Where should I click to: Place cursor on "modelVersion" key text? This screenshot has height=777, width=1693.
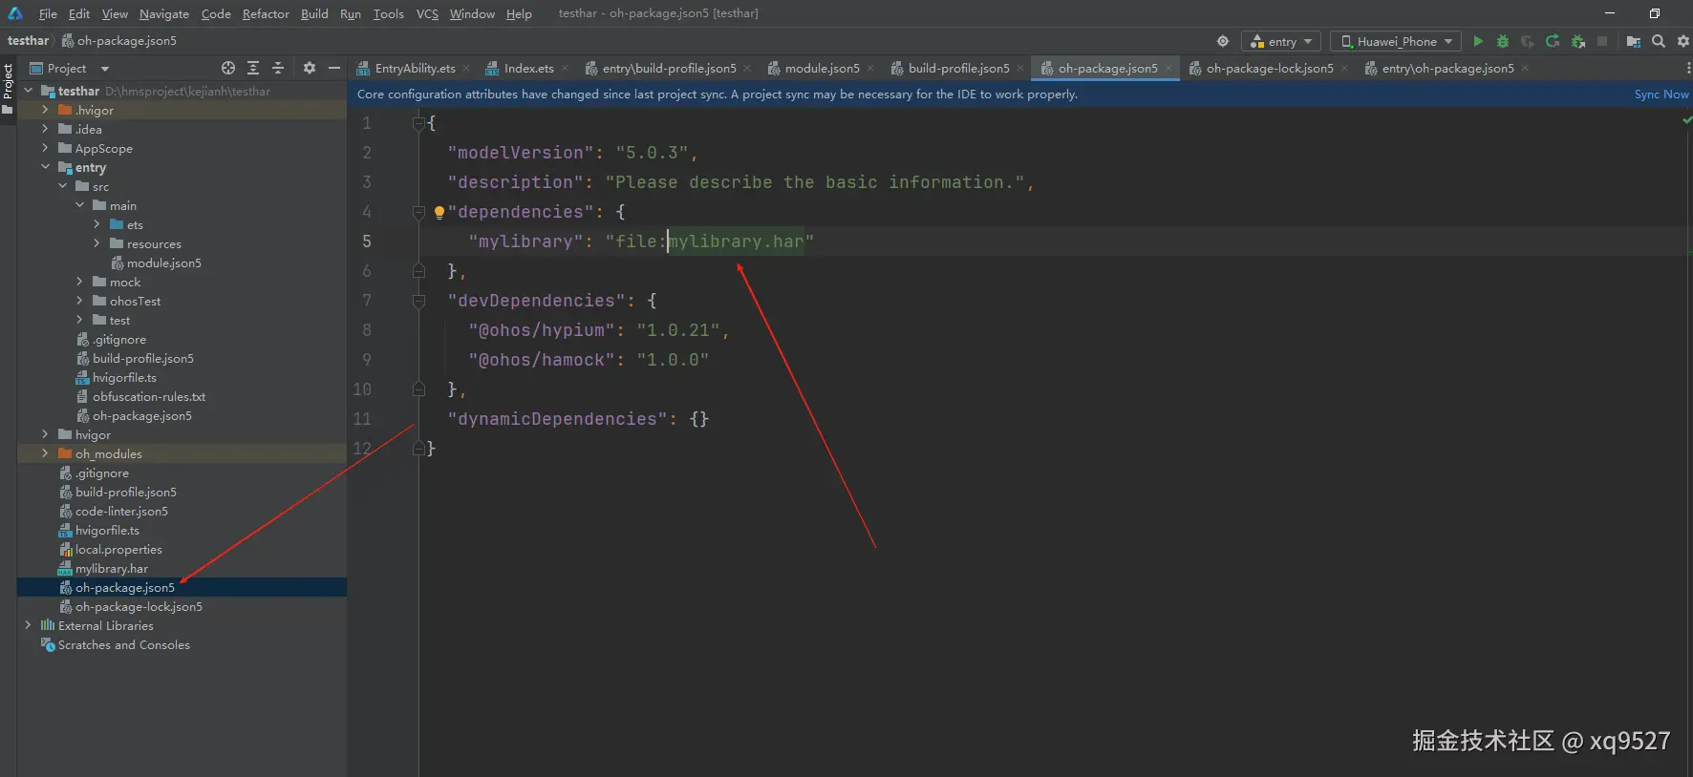521,153
